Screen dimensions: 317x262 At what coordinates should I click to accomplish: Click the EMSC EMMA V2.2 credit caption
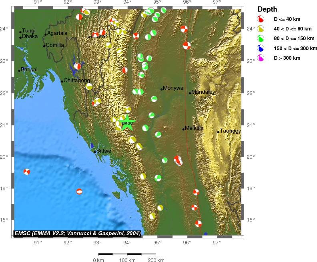[x=77, y=232]
